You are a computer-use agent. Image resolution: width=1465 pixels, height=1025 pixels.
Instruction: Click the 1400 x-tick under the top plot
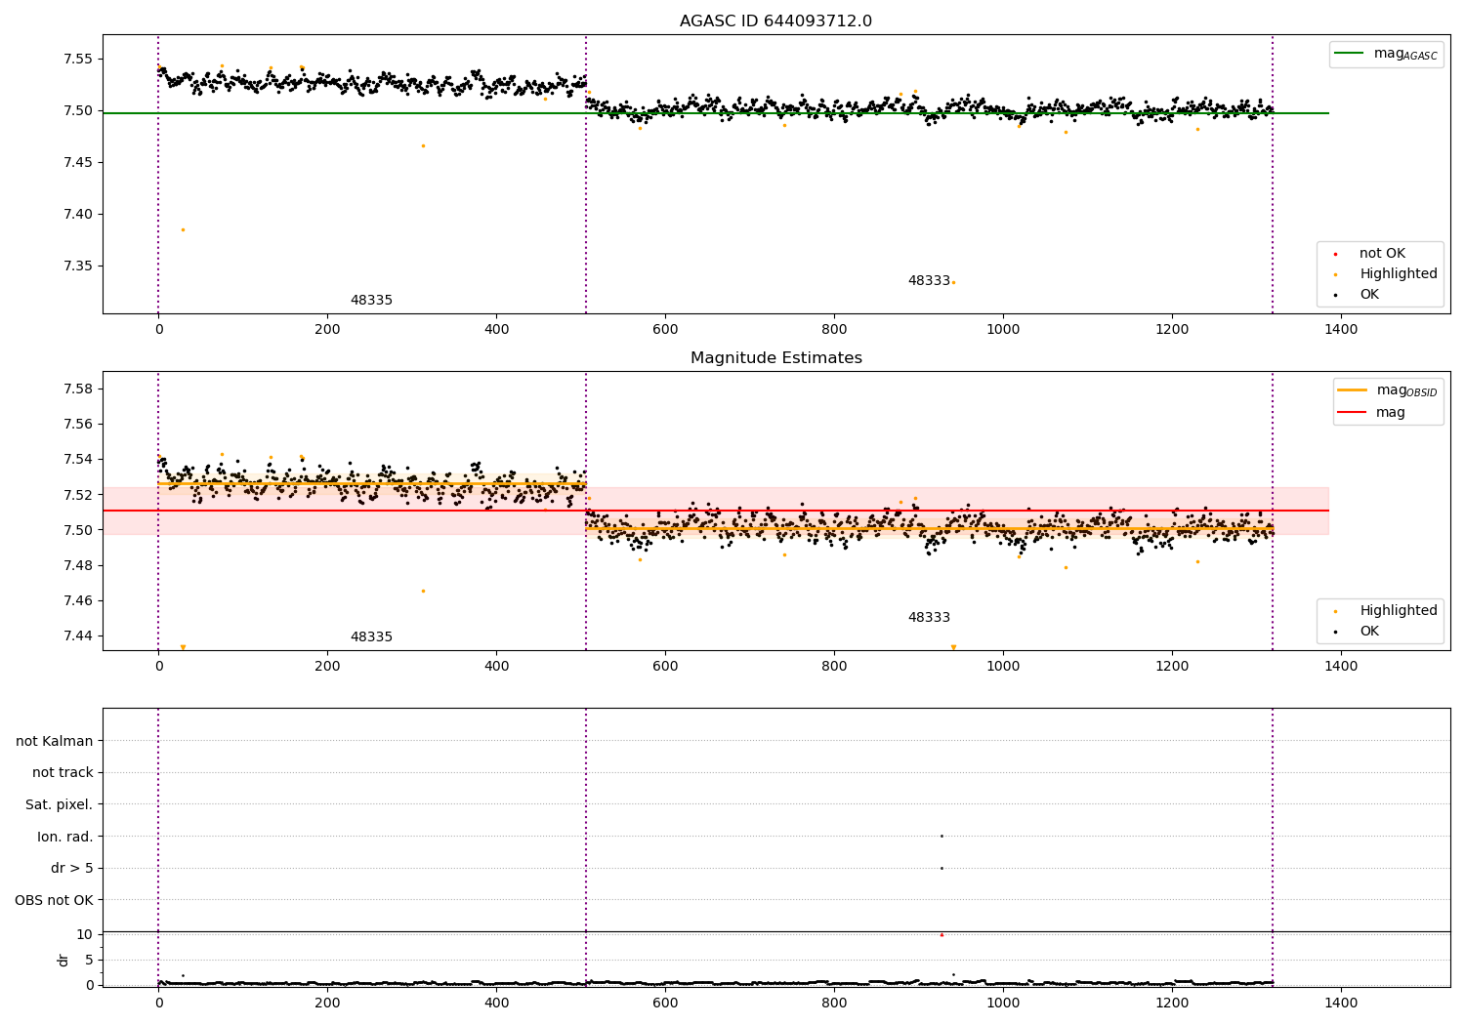click(1341, 330)
